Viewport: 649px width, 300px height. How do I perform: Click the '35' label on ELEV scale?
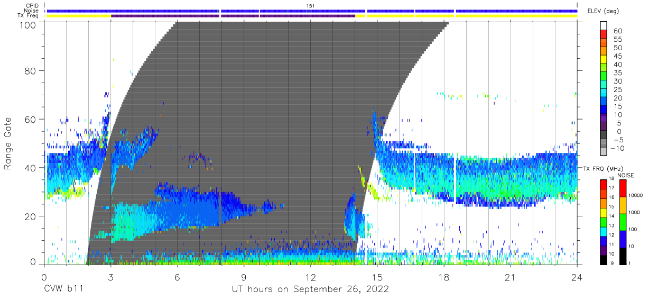617,73
